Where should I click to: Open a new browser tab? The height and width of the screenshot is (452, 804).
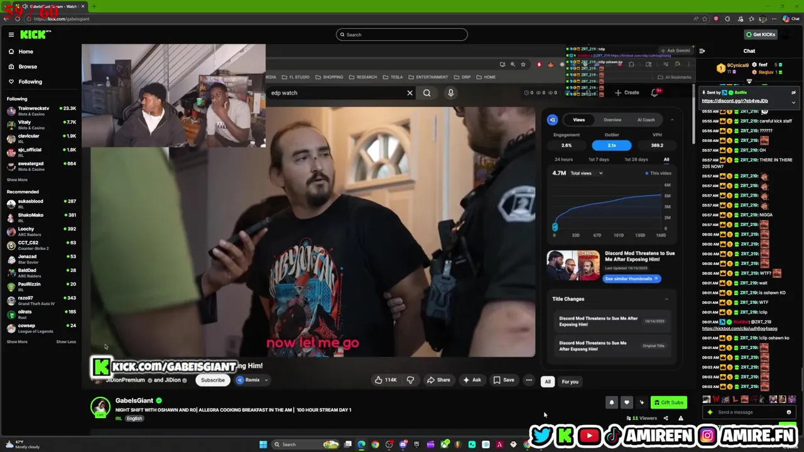[x=94, y=6]
